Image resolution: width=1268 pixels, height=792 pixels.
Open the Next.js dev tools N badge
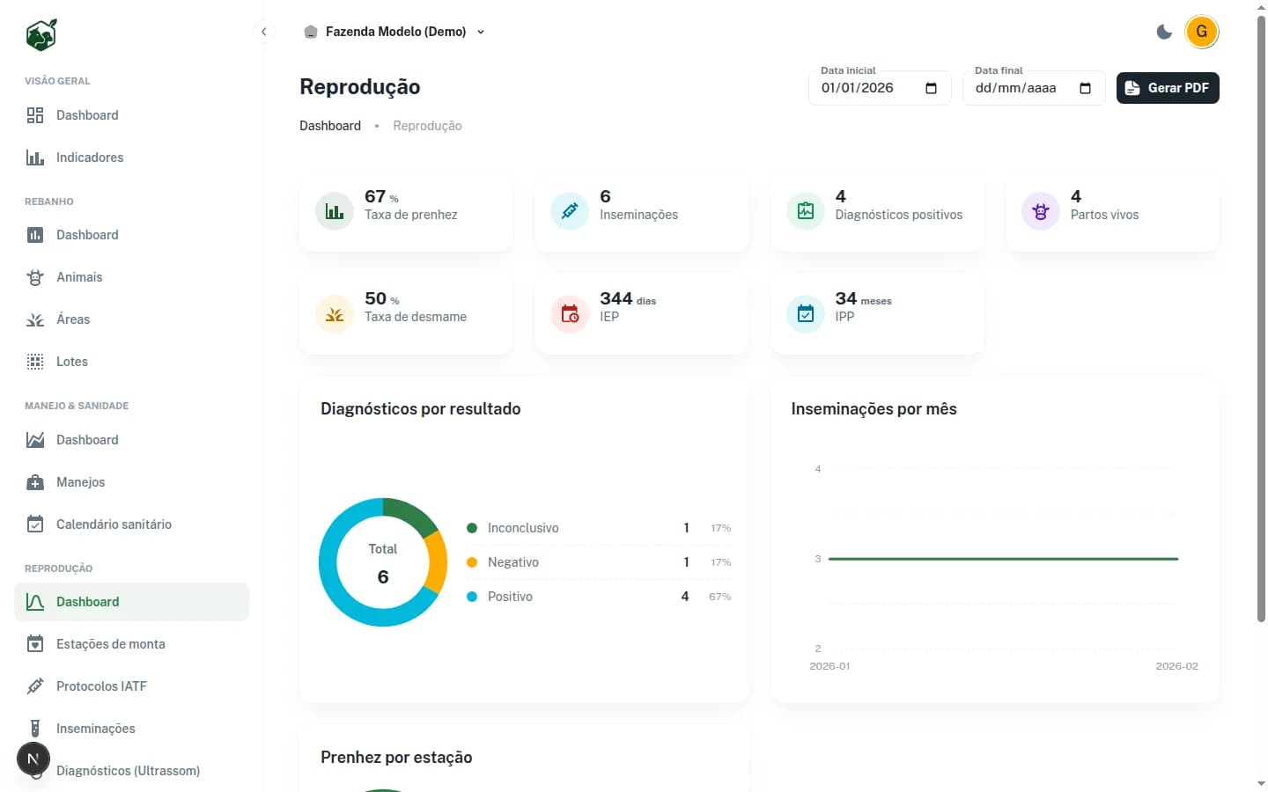coord(33,759)
